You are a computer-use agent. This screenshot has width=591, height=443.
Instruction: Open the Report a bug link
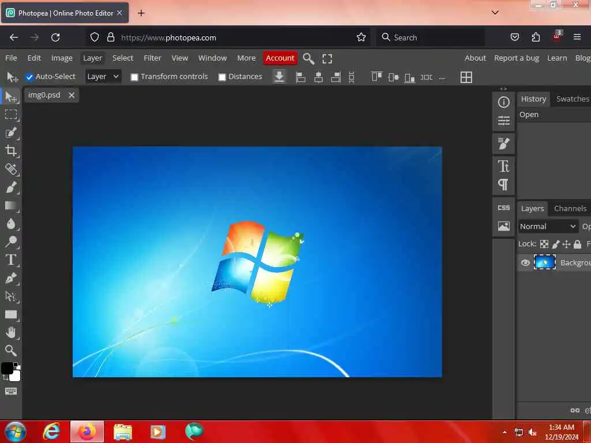pyautogui.click(x=517, y=58)
